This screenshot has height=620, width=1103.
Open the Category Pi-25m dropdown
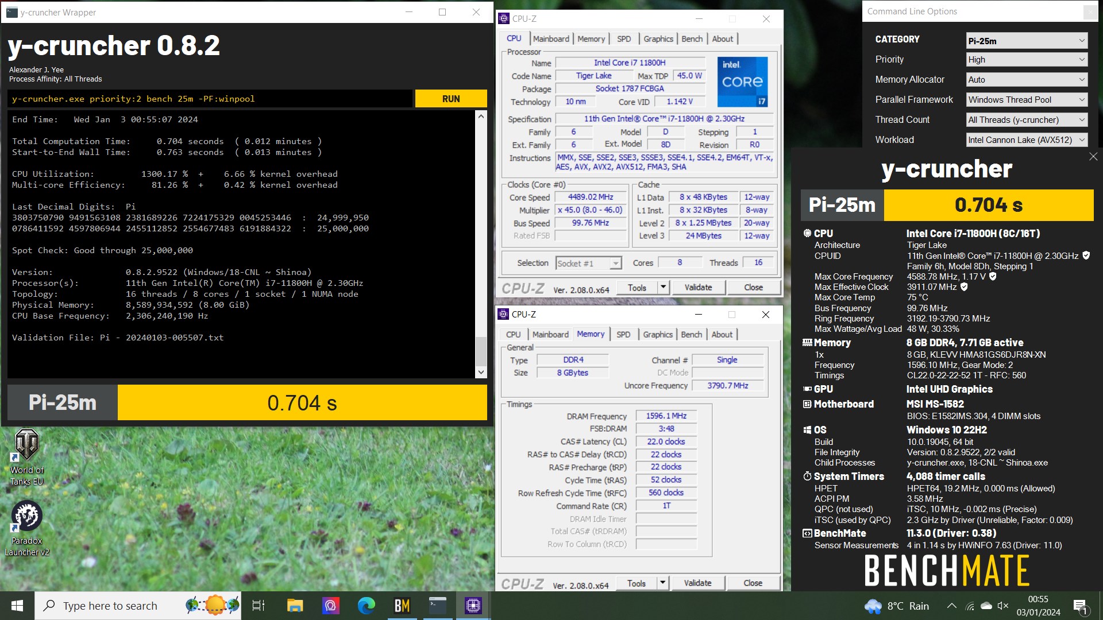pos(1027,41)
